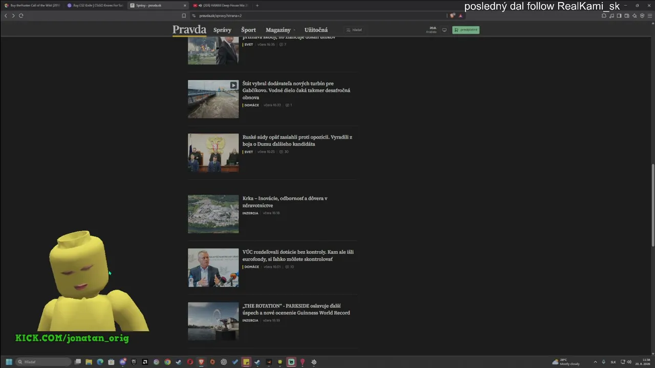Open the VÚC rozdeľovali dotácie article headline

tap(298, 256)
